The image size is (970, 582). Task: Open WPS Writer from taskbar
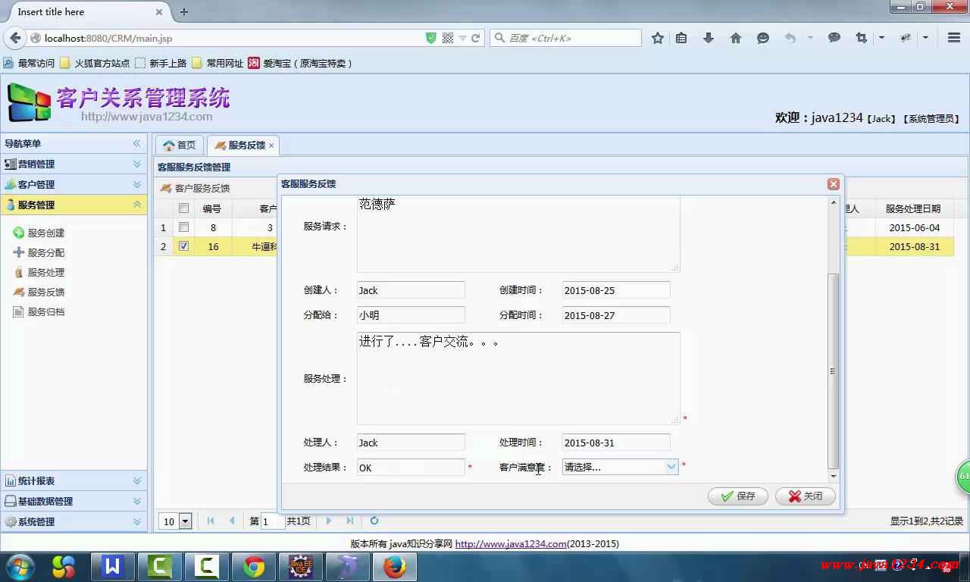[113, 567]
